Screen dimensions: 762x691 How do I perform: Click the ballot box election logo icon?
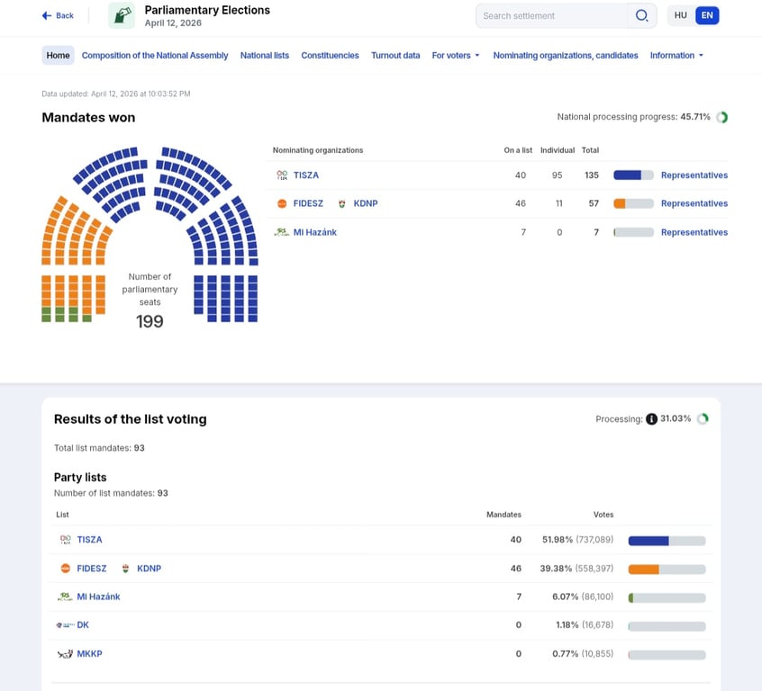[122, 15]
